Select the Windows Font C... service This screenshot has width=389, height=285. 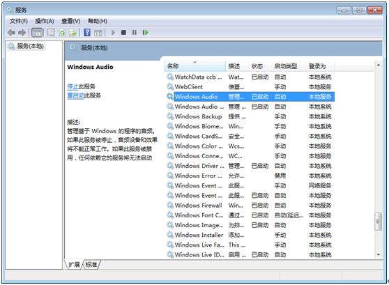click(x=250, y=215)
